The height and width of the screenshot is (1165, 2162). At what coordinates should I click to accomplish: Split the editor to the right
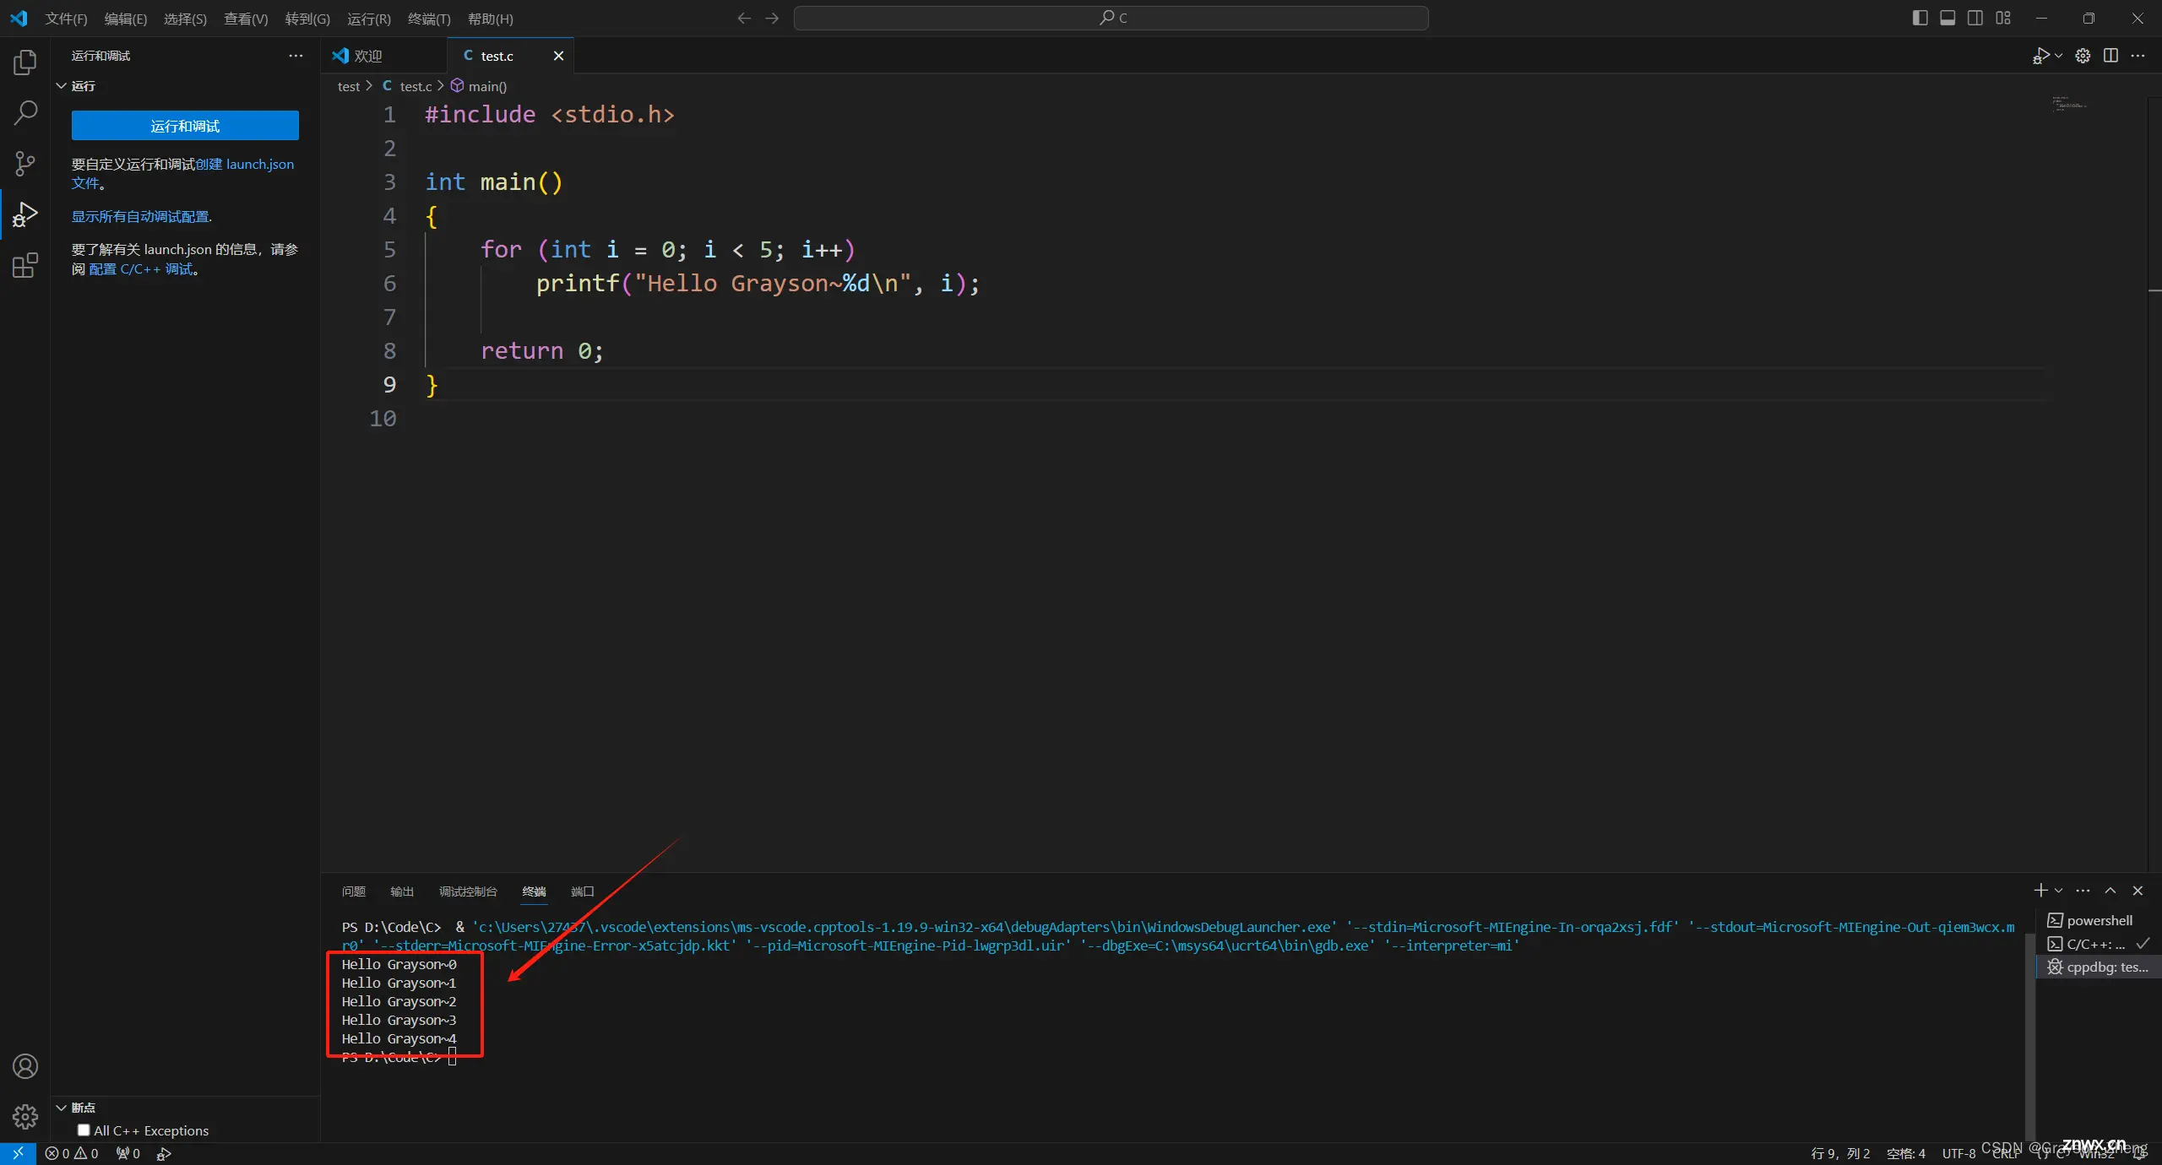[x=2110, y=56]
